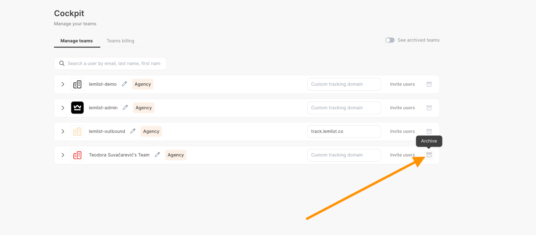The height and width of the screenshot is (235, 536).
Task: Archive the lemlist-demo team
Action: point(429,84)
